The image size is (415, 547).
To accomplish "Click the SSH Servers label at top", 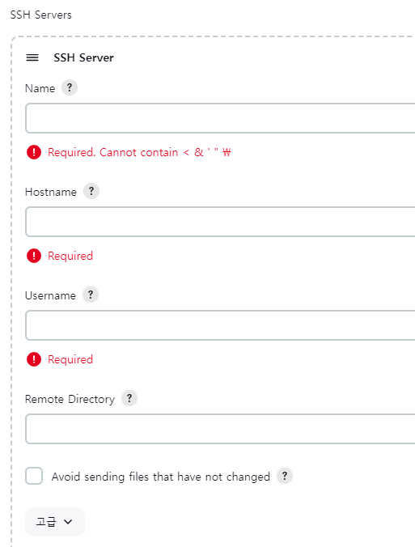I will (x=40, y=15).
